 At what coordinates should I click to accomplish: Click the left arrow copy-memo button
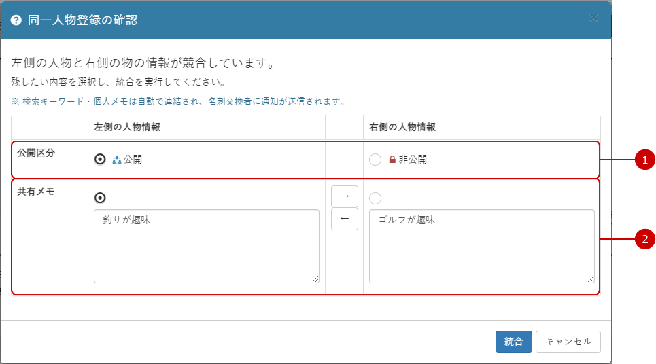tap(345, 219)
